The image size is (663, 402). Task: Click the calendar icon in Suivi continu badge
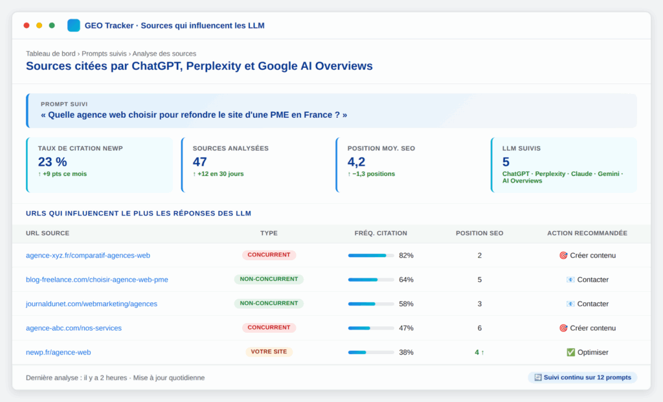point(537,377)
